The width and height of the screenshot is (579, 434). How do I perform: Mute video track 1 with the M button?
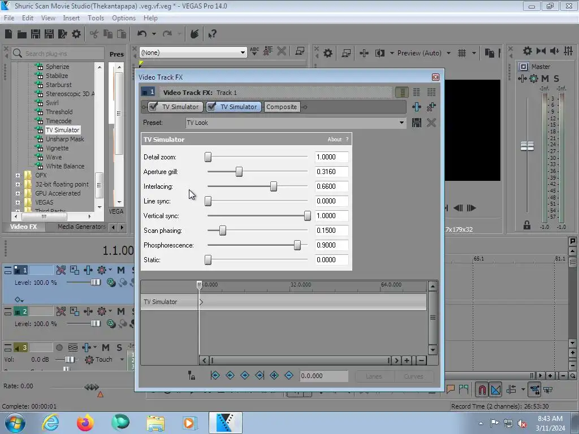(121, 270)
